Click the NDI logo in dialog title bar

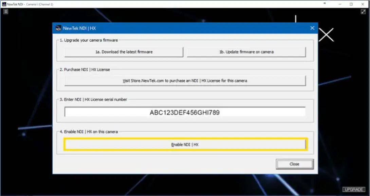tap(58, 28)
